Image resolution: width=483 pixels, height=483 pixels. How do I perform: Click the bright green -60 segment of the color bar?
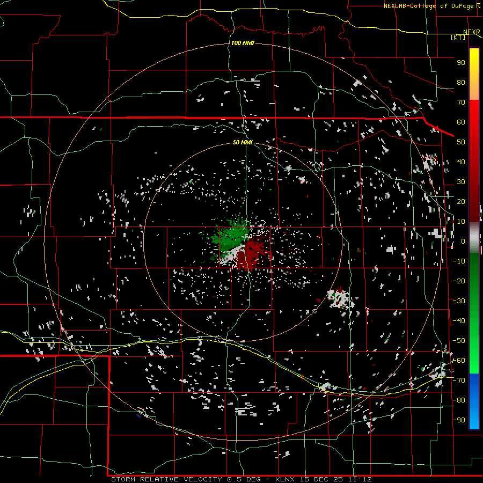pos(474,363)
